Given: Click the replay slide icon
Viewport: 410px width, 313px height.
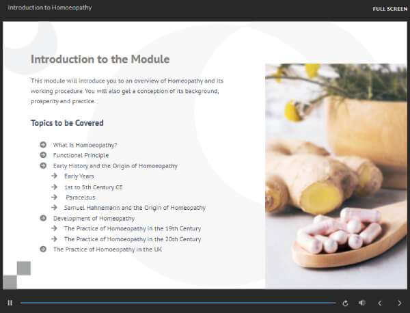Looking at the screenshot, I should click(x=345, y=303).
